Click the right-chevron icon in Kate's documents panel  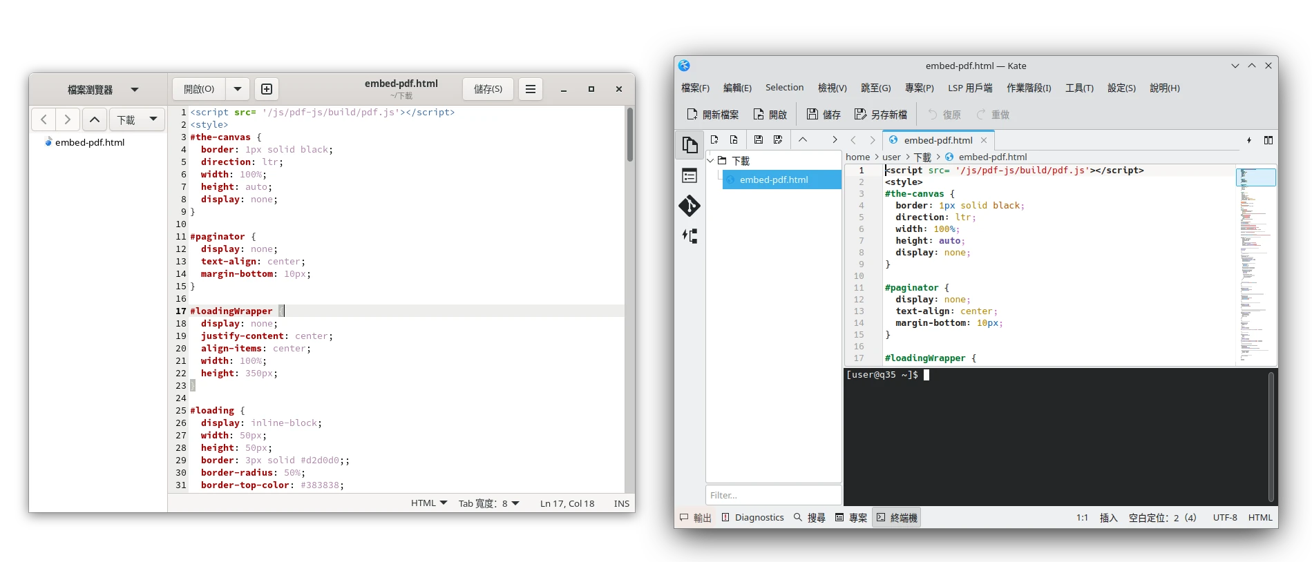[x=835, y=139]
